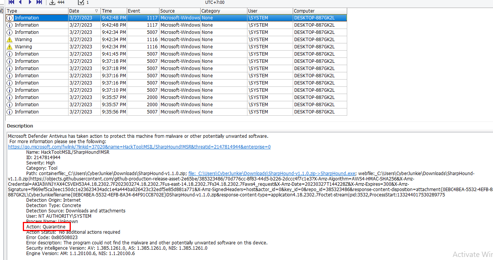Viewport: 493px width, 260px height.
Task: Select the event logged at 9:41:45 PM
Action: tap(176, 54)
